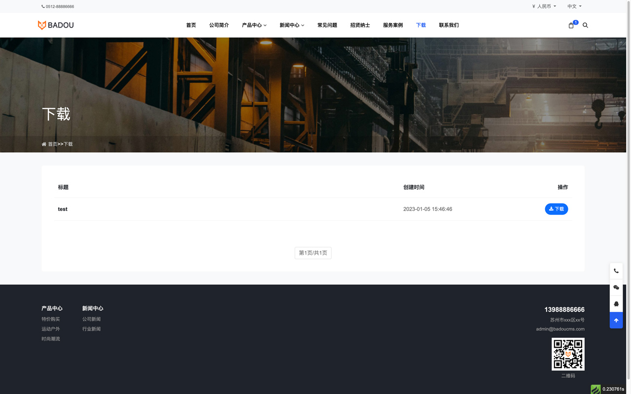Image resolution: width=631 pixels, height=394 pixels.
Task: Open the shopping cart with 1 item
Action: 571,25
